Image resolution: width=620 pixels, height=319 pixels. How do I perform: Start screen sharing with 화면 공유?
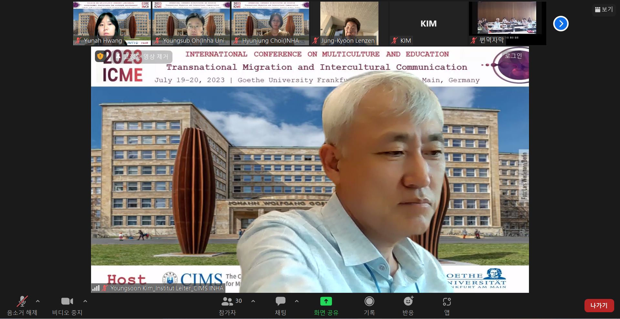[326, 305]
